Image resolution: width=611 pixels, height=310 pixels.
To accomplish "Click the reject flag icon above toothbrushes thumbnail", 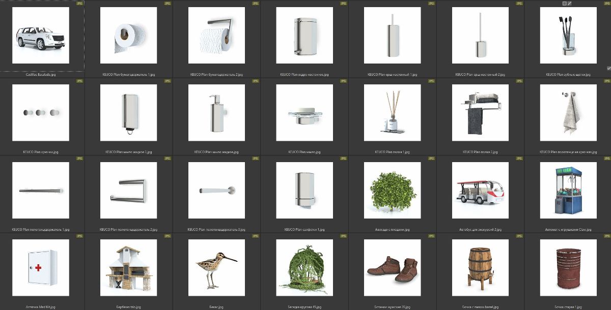I will pos(570,4).
